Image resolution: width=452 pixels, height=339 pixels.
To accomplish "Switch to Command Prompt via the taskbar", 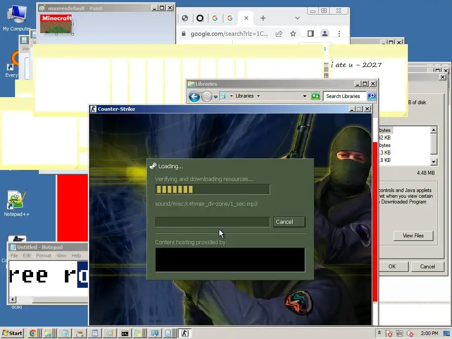I will pos(124,334).
